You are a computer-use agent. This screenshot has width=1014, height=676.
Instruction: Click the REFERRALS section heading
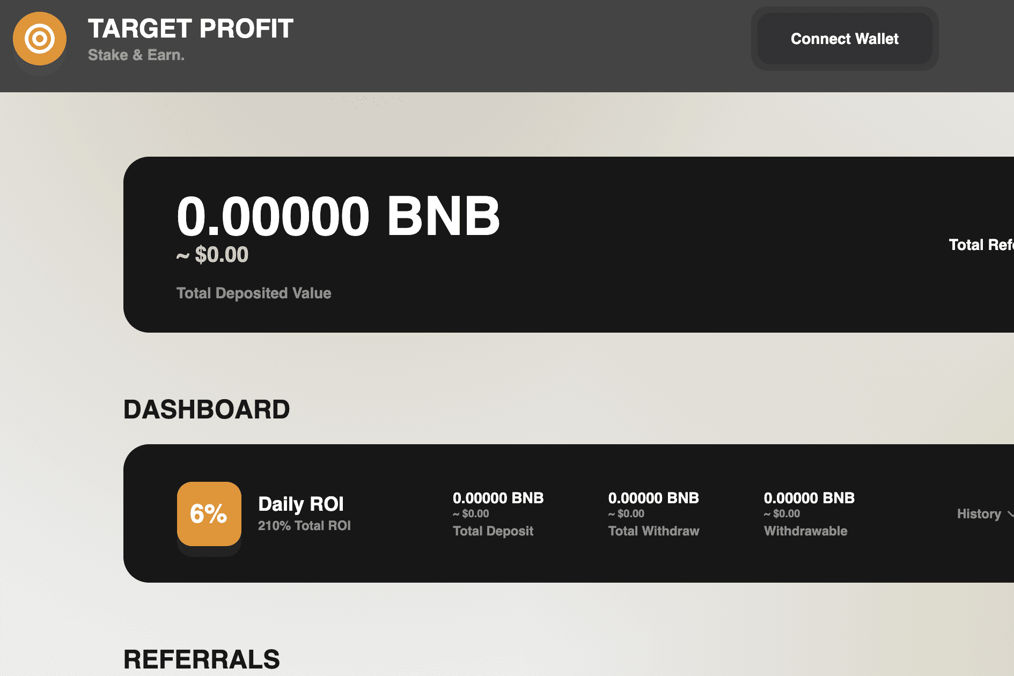coord(201,659)
